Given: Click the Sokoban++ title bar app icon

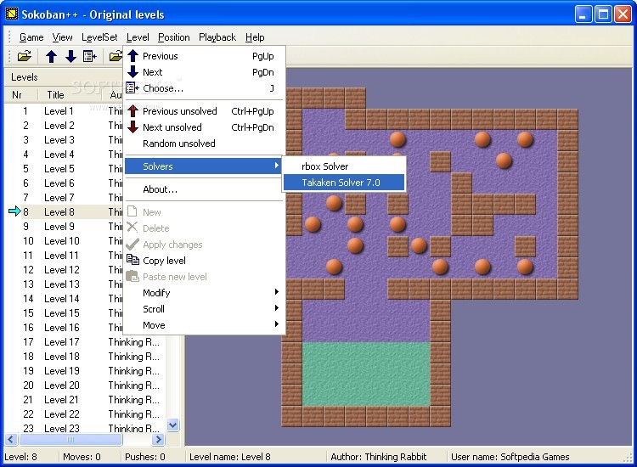Looking at the screenshot, I should point(12,14).
